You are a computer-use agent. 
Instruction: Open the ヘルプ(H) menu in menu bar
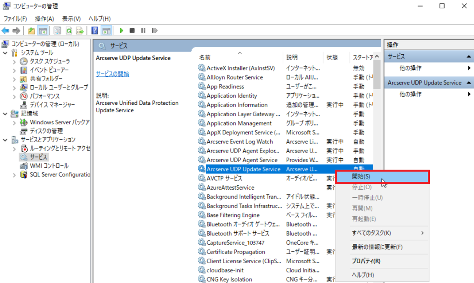pos(99,19)
